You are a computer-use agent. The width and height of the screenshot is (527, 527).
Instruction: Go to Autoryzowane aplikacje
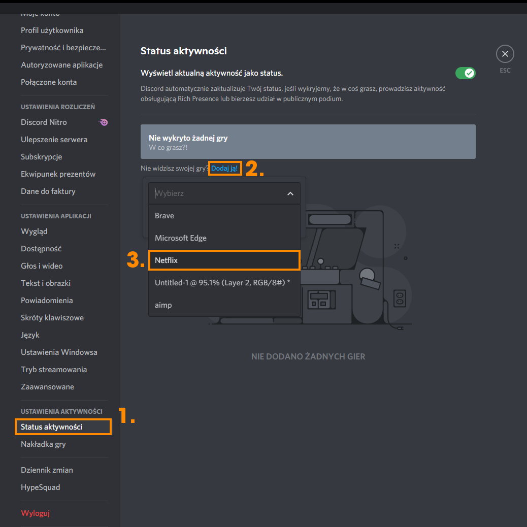[62, 65]
